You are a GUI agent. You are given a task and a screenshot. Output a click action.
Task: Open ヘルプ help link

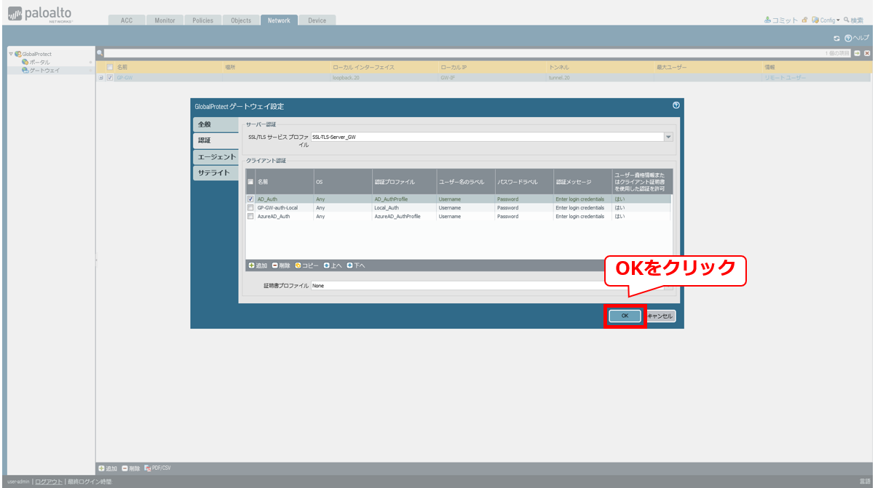[857, 37]
